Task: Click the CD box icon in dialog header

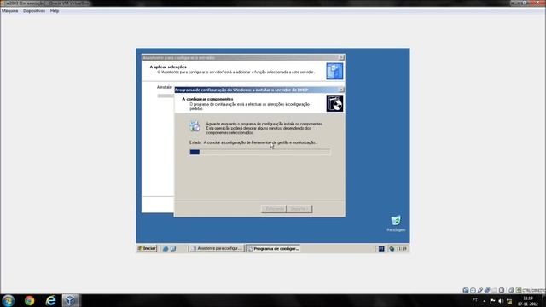Action: (x=334, y=103)
